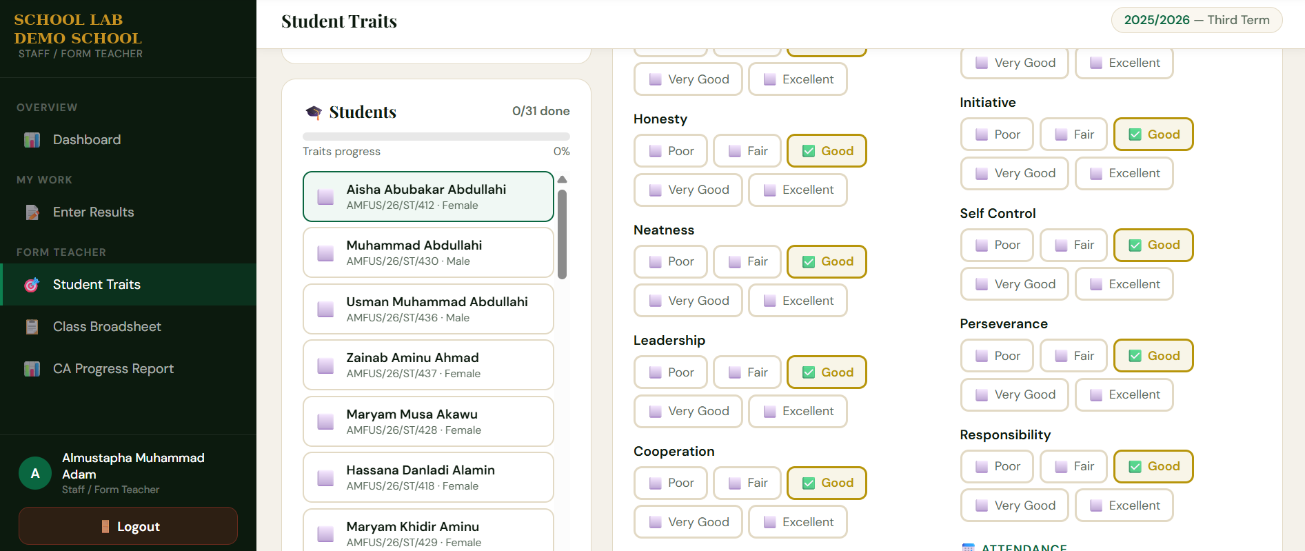Click the Class Broadsheet clipboard icon
This screenshot has height=551, width=1305.
32,327
